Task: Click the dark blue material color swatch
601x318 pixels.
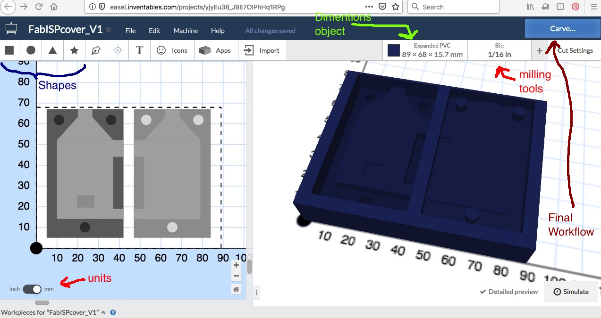Action: pos(393,50)
